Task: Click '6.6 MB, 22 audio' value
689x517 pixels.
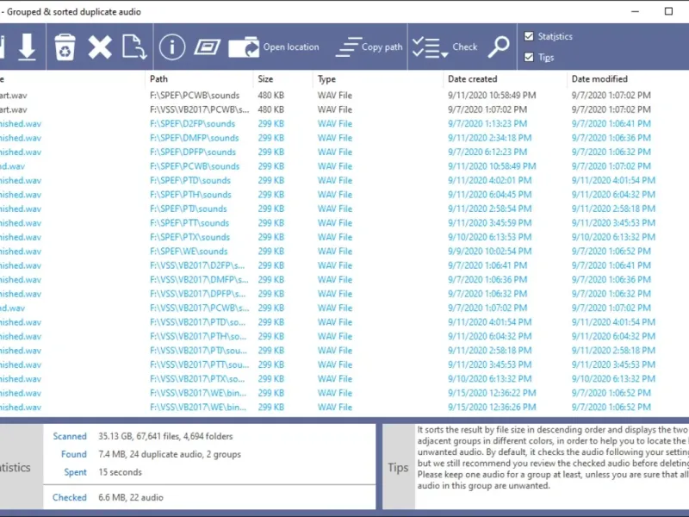Action: (x=131, y=498)
